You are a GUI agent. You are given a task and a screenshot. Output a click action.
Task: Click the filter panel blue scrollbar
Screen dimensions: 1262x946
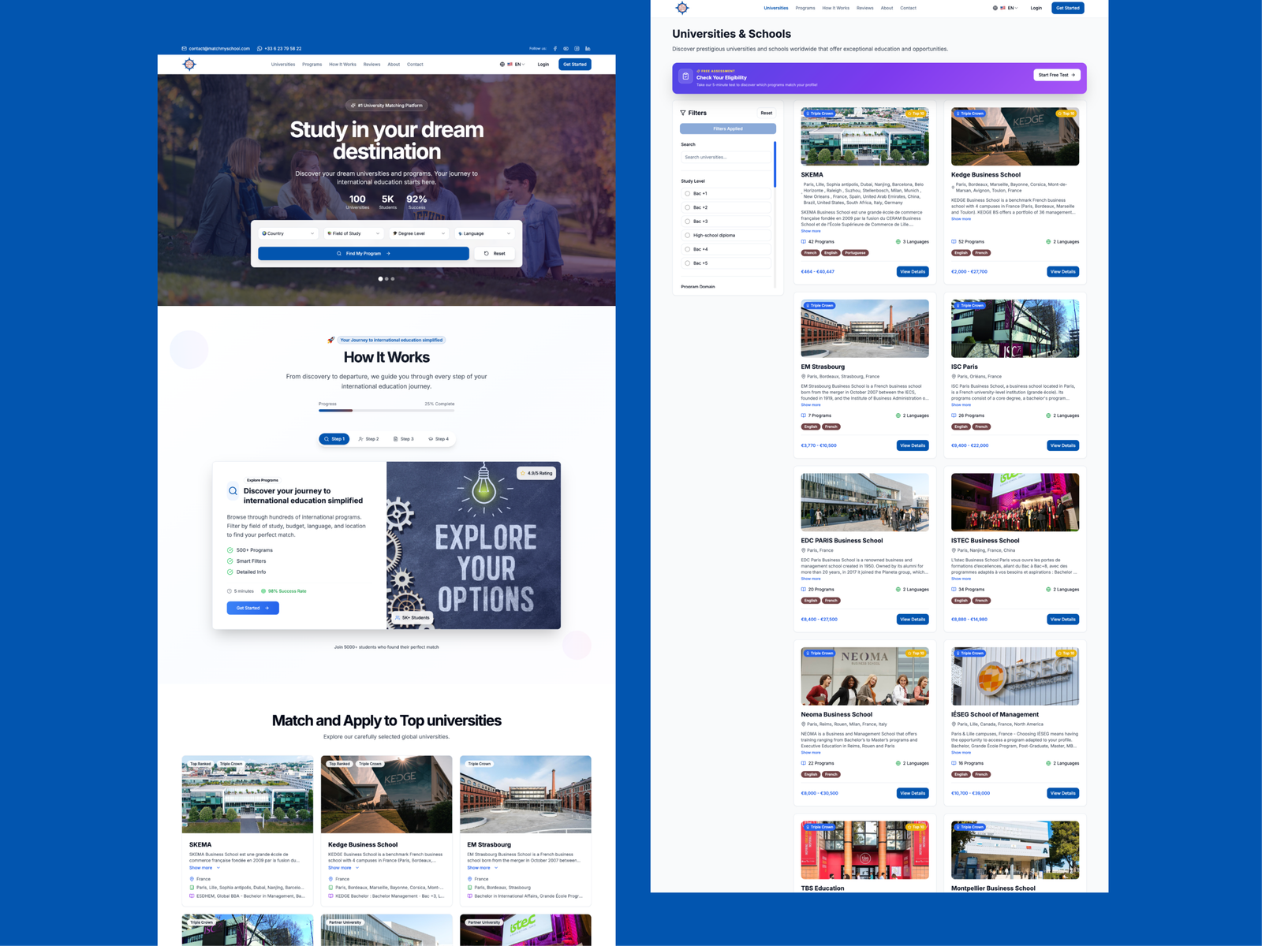point(775,164)
